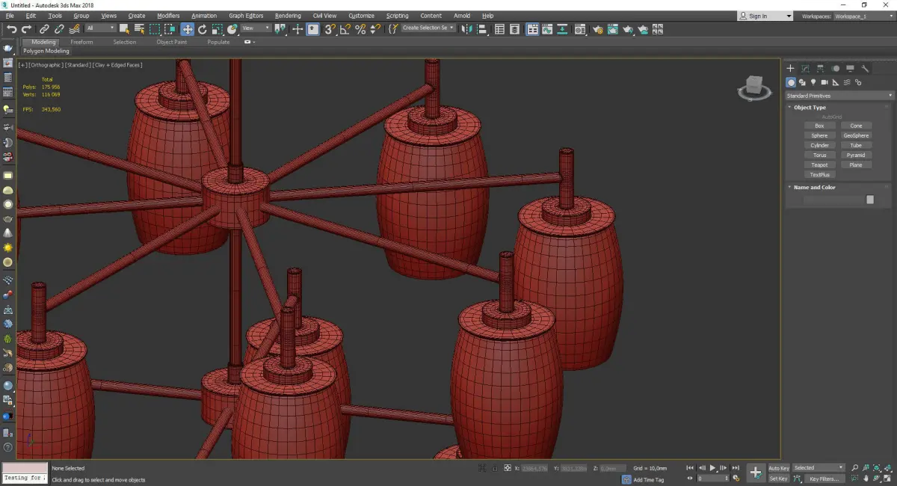
Task: Open the Selected key filter dropdown
Action: click(x=819, y=468)
